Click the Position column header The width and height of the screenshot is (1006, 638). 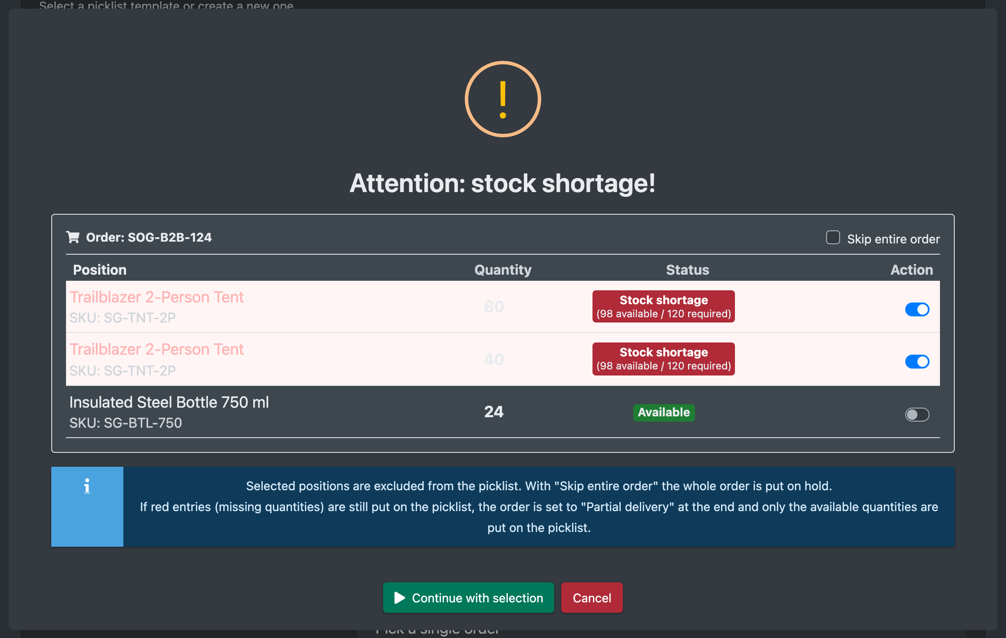click(99, 270)
